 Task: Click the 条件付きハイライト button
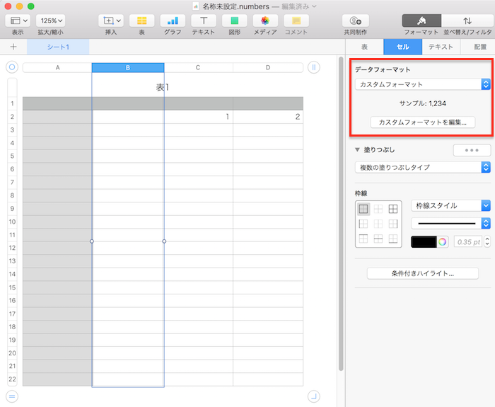[x=423, y=273]
